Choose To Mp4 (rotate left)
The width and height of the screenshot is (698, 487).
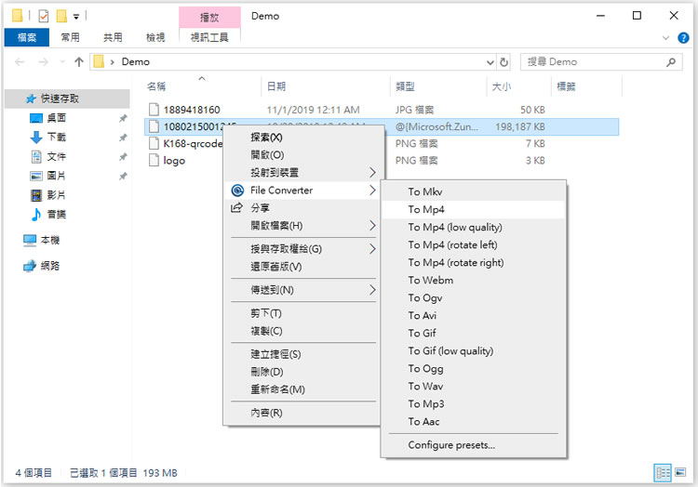(x=474, y=244)
